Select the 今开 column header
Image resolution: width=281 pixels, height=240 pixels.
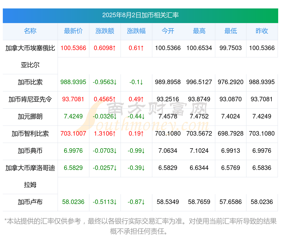[168, 31]
